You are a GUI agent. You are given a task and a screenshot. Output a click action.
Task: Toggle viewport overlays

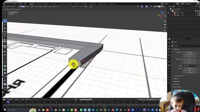point(147,6)
